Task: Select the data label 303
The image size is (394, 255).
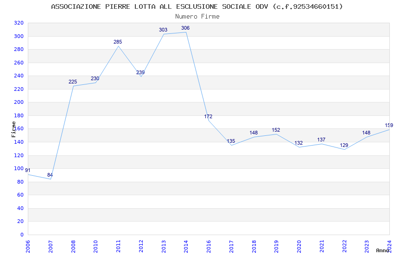Action: (163, 30)
